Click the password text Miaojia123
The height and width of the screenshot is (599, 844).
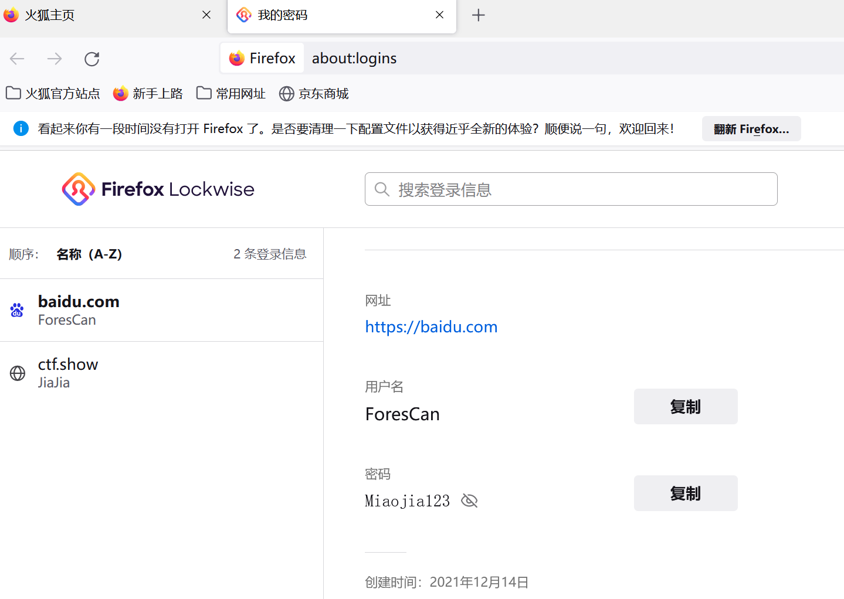[408, 501]
